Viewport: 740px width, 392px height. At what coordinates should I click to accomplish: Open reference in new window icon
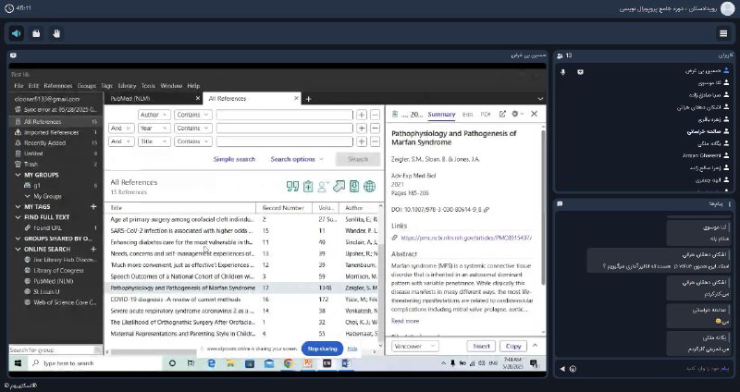[502, 114]
